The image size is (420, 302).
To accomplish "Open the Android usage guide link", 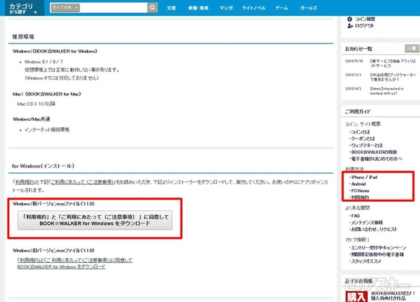I will pyautogui.click(x=358, y=184).
